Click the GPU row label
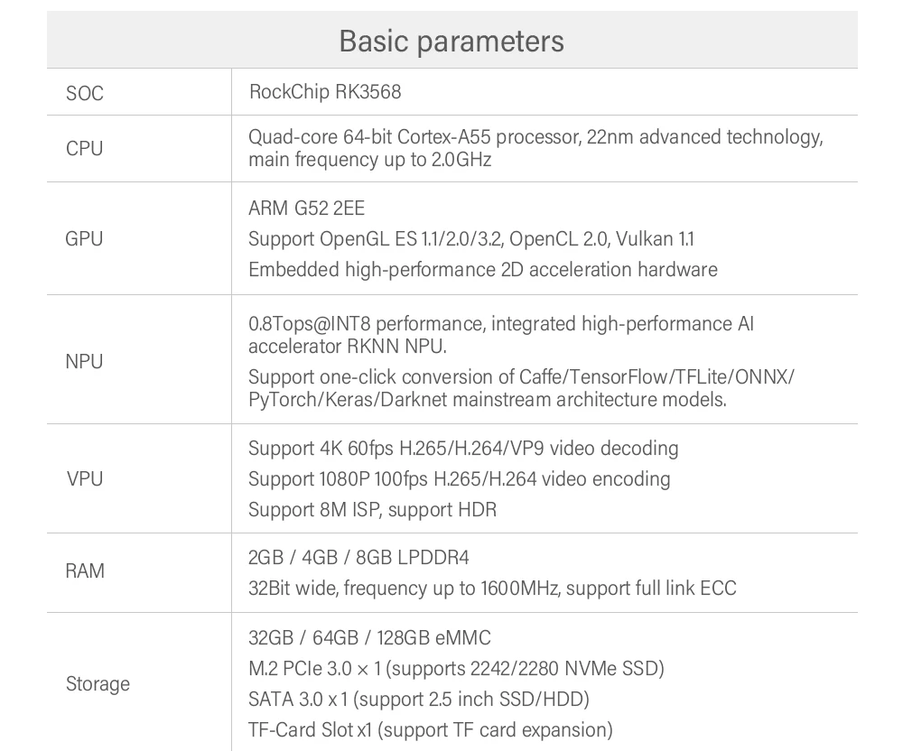Viewport: 903px width, 751px height. pos(85,239)
